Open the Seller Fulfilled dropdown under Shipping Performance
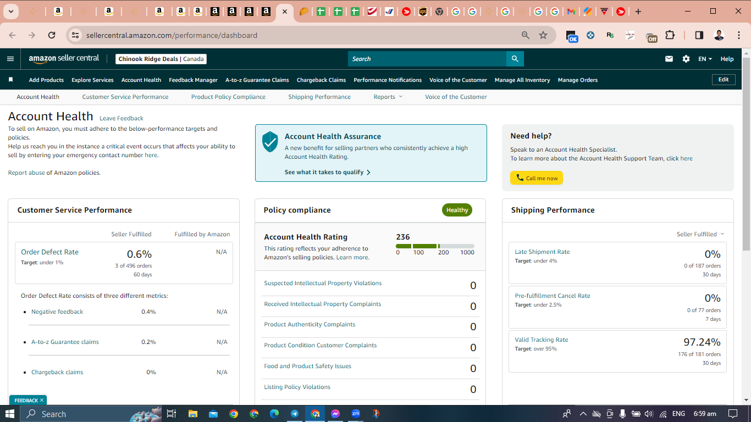751x422 pixels. 700,234
